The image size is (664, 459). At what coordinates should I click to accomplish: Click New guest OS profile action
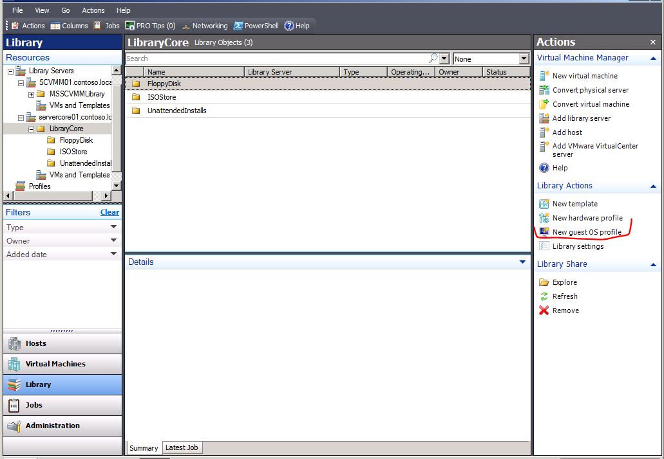pyautogui.click(x=580, y=232)
